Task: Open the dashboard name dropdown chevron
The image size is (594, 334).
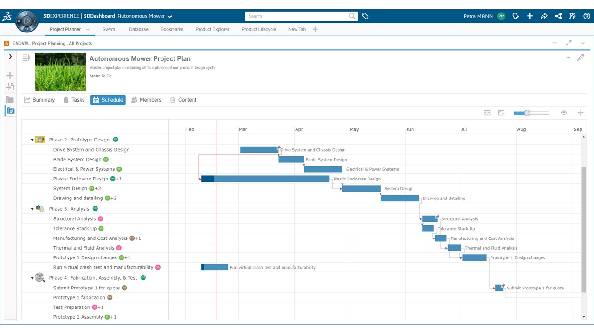Action: pos(170,17)
